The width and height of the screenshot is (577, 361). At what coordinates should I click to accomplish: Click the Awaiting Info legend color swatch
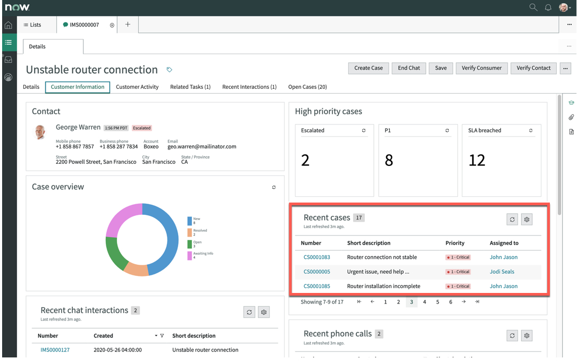[189, 255]
